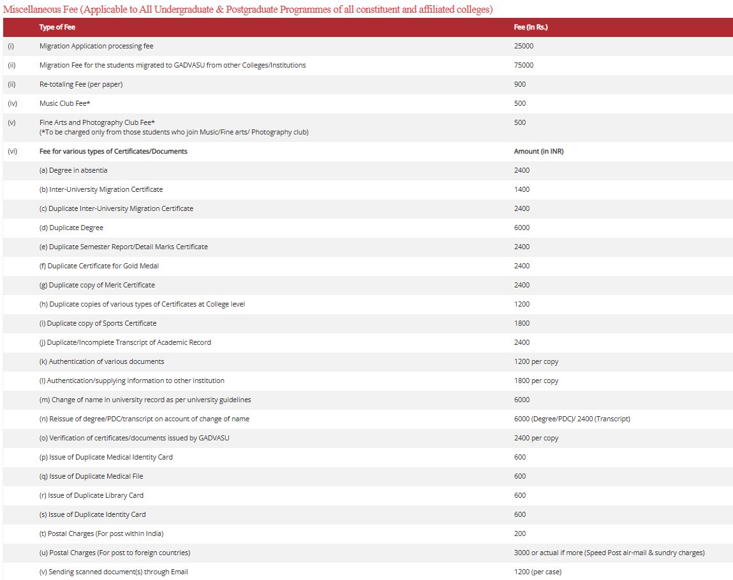Click the Inter-University Migration Certificate fee 1400
Viewport: 733px width, 580px height.
pyautogui.click(x=522, y=190)
